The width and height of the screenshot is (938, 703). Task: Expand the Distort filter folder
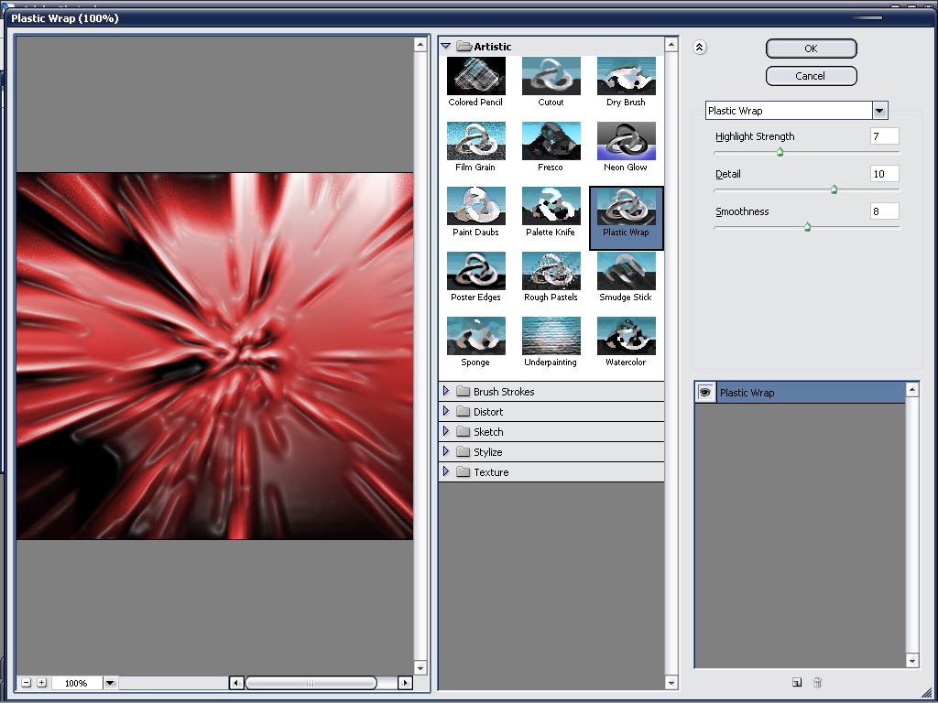pyautogui.click(x=446, y=411)
